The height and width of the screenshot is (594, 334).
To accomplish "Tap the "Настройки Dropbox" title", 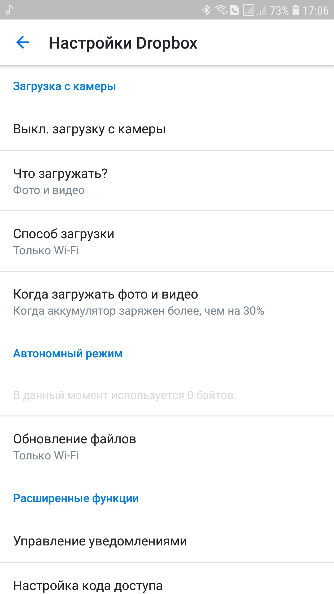I will point(123,43).
